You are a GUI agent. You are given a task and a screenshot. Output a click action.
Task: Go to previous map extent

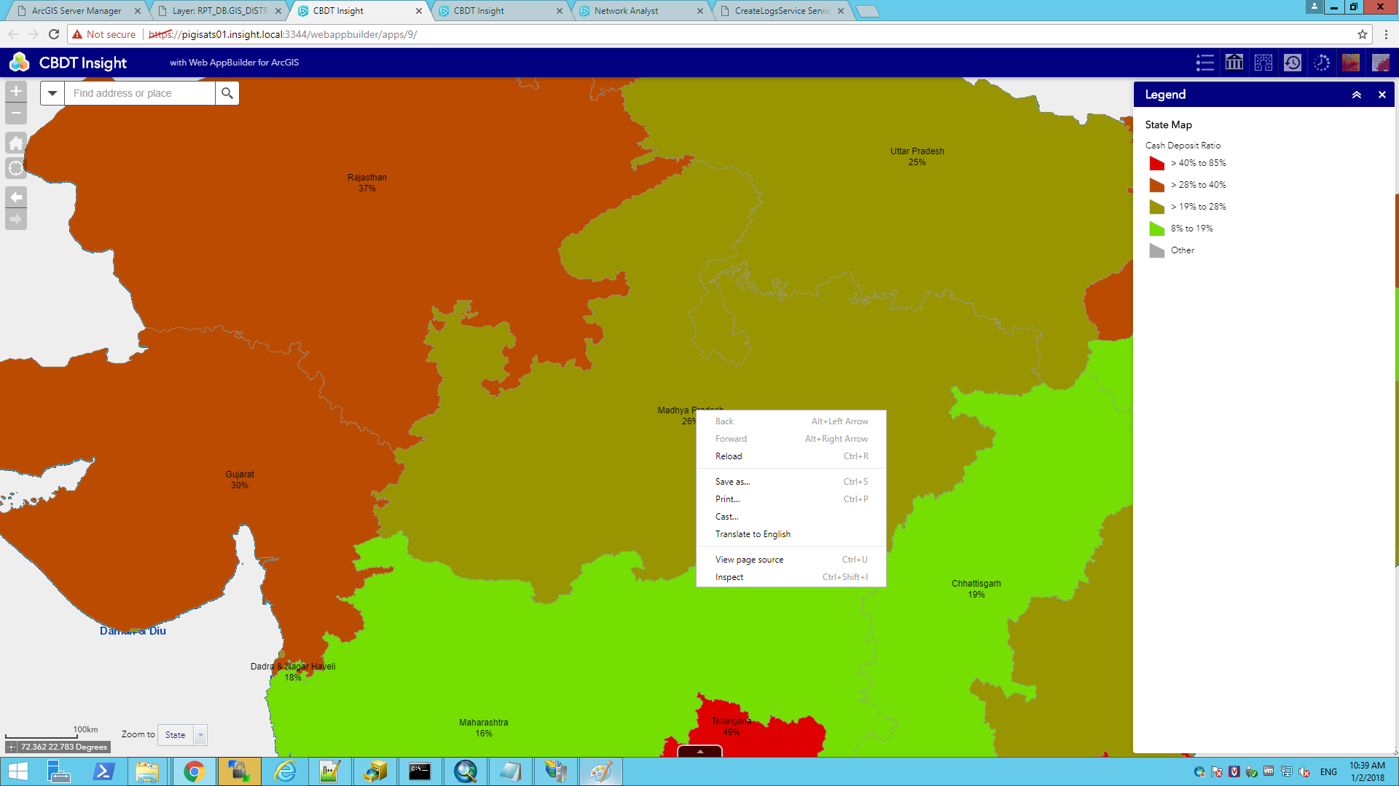(16, 197)
